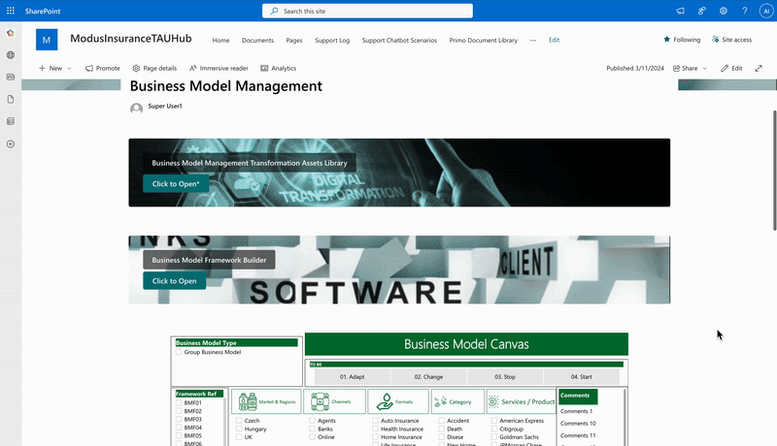Click the Channels network icon
The width and height of the screenshot is (777, 446).
pyautogui.click(x=321, y=401)
